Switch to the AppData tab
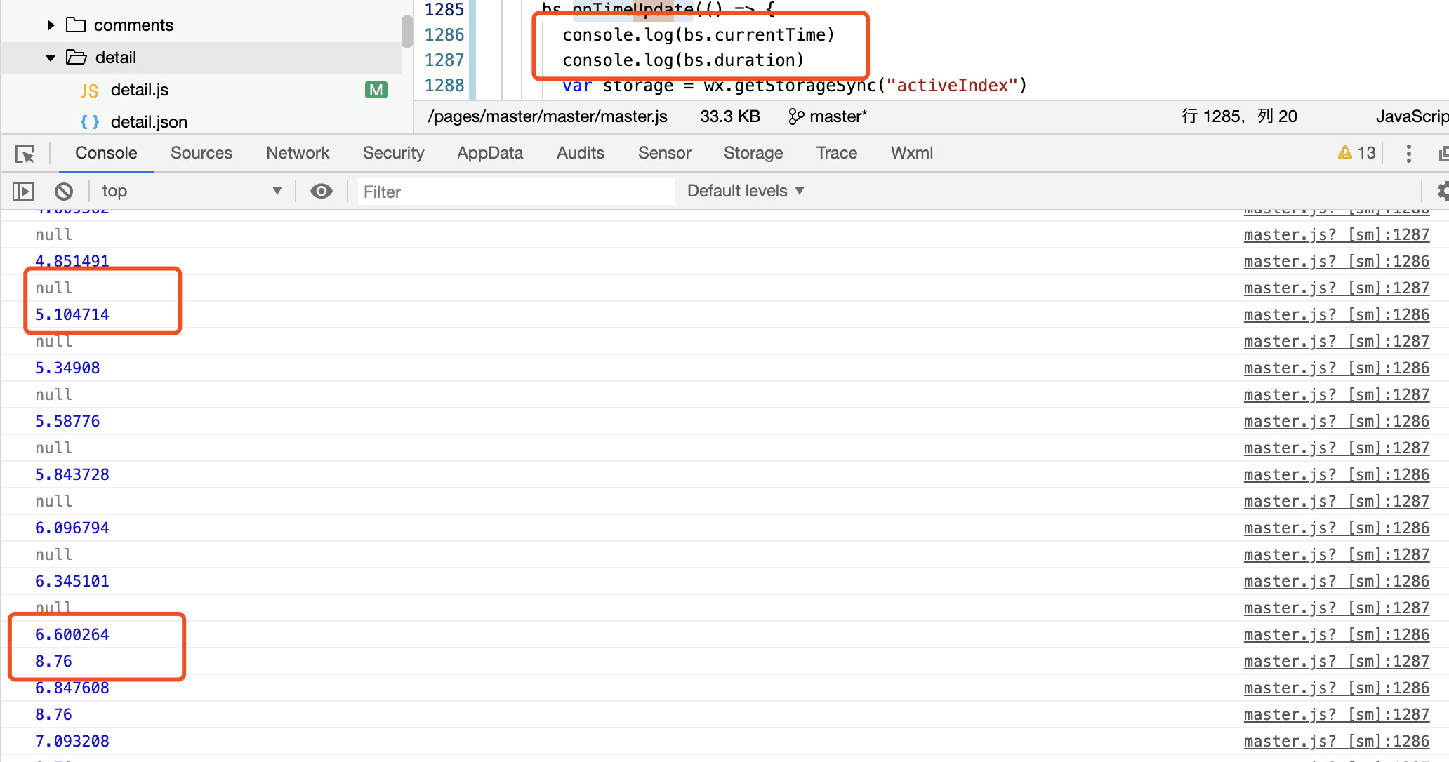1449x762 pixels. tap(489, 153)
